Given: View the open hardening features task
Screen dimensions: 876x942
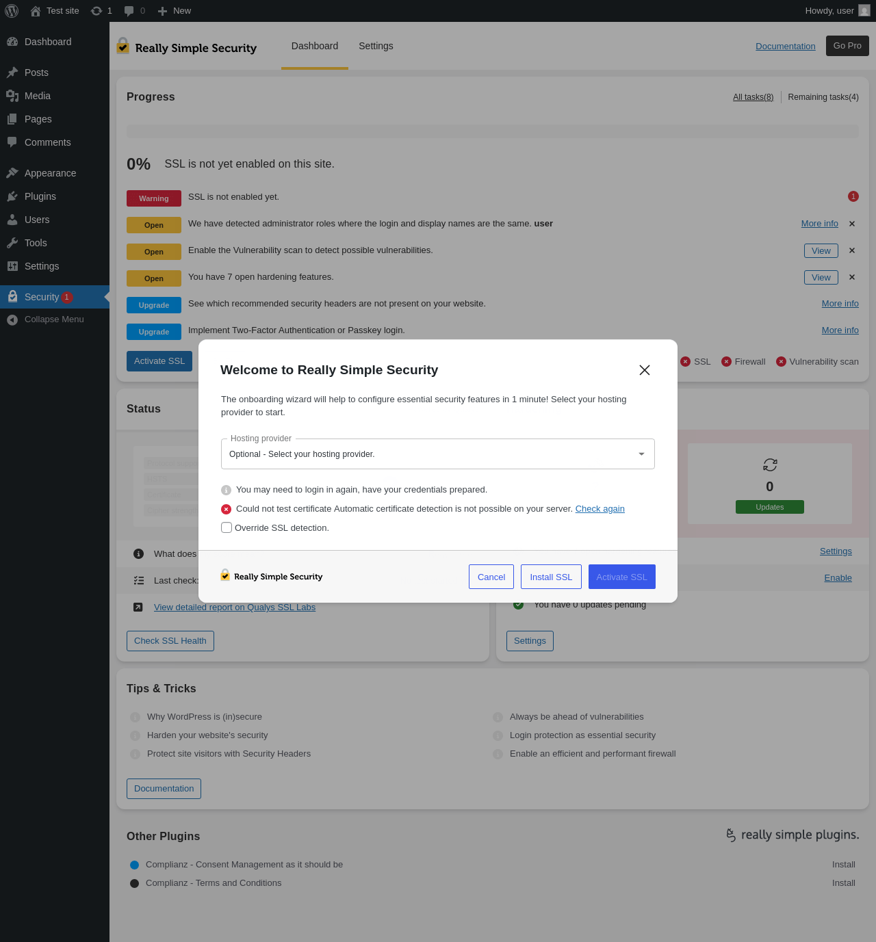Looking at the screenshot, I should tap(821, 277).
